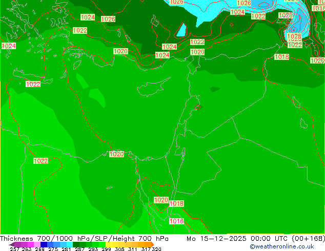
Task: Click the bright yellow legend swatch above 299
Action: (109, 244)
